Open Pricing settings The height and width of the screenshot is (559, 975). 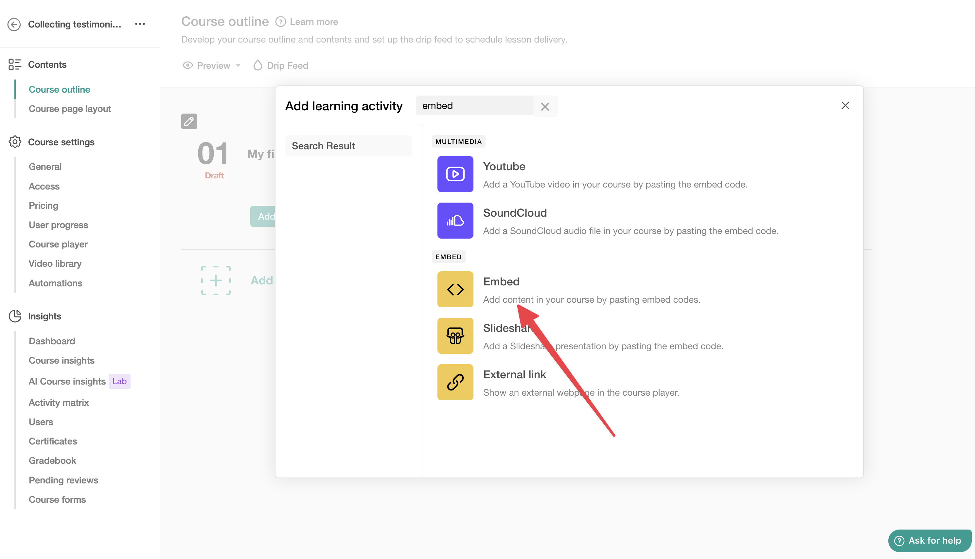[44, 206]
